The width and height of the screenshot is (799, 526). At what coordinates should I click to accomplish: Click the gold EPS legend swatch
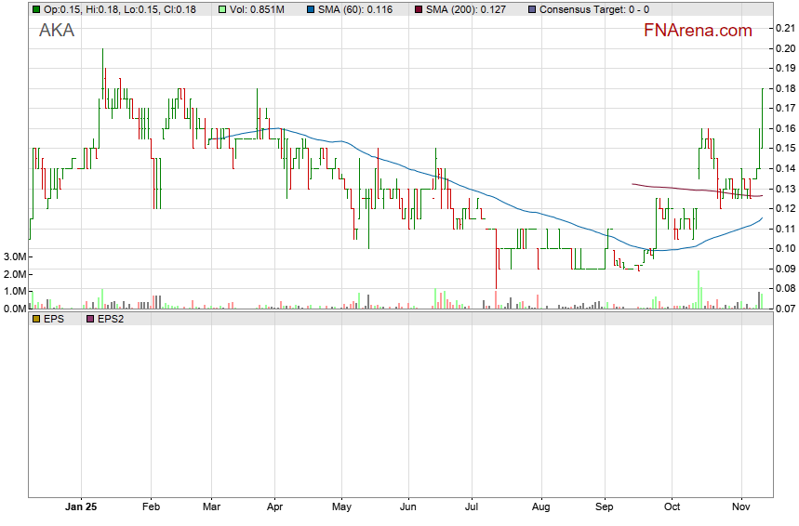point(35,319)
